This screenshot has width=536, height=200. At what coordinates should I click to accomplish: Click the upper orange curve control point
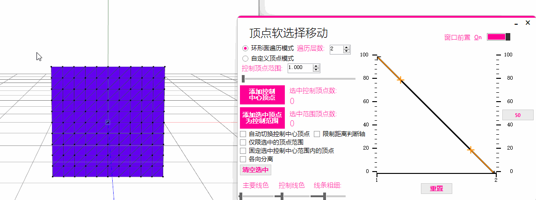[x=400, y=80]
